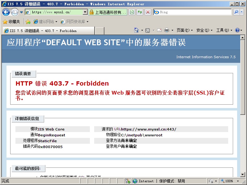Click the handler value StaticFile
Screen dimensions: 247x185
[47, 141]
